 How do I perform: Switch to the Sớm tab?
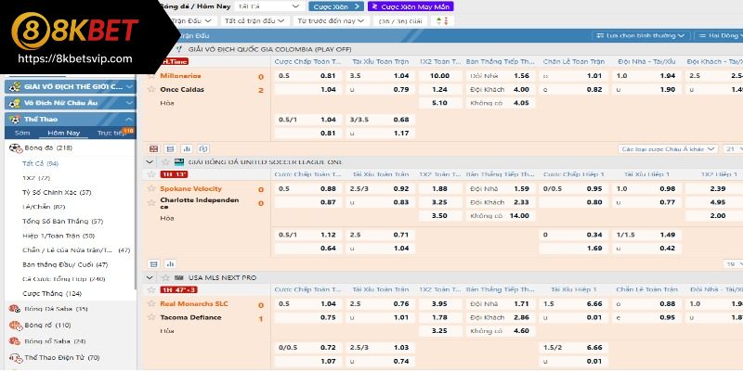(x=22, y=133)
